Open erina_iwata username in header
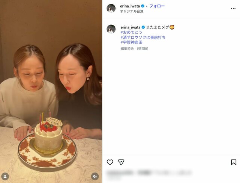The height and width of the screenshot is (183, 240). [x=130, y=6]
